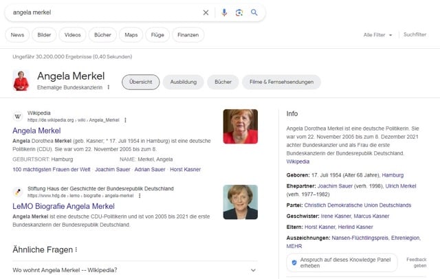The height and width of the screenshot is (279, 440).
Task: Switch to the Flüge filter
Action: point(157,35)
